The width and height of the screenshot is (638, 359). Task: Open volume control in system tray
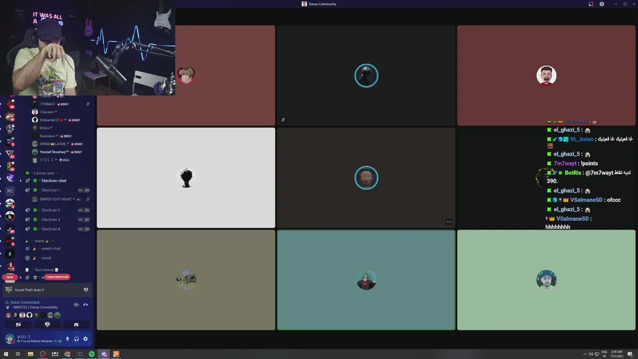pyautogui.click(x=591, y=354)
